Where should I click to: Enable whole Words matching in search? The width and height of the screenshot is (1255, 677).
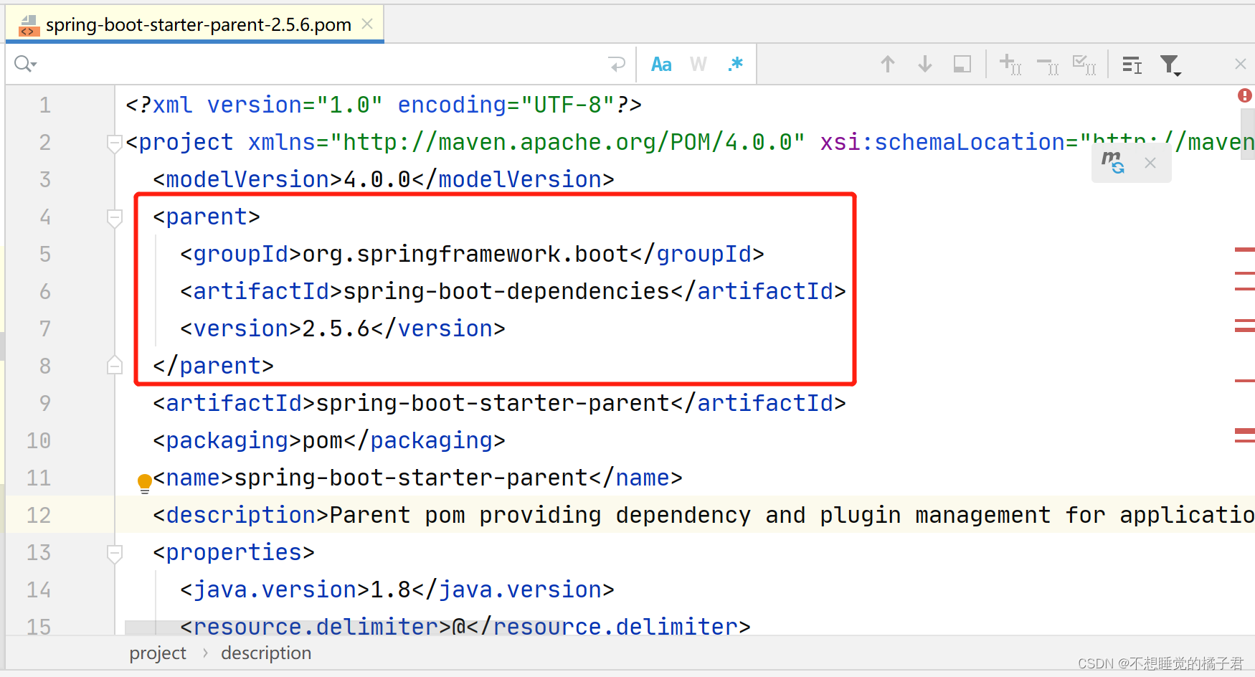click(x=697, y=64)
